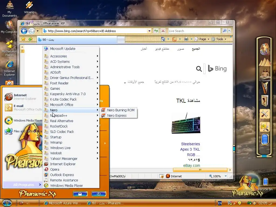Click the green Refresh icon in IE

click(156, 31)
